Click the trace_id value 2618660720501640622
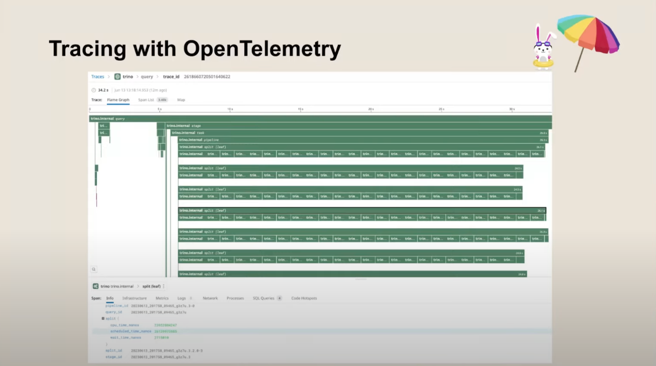 click(x=207, y=77)
